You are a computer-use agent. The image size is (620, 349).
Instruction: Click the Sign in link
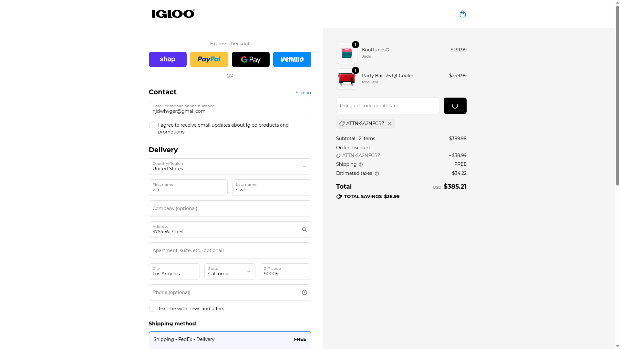[303, 93]
